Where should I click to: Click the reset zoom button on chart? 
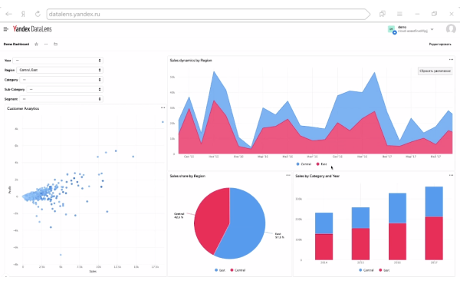coord(435,71)
